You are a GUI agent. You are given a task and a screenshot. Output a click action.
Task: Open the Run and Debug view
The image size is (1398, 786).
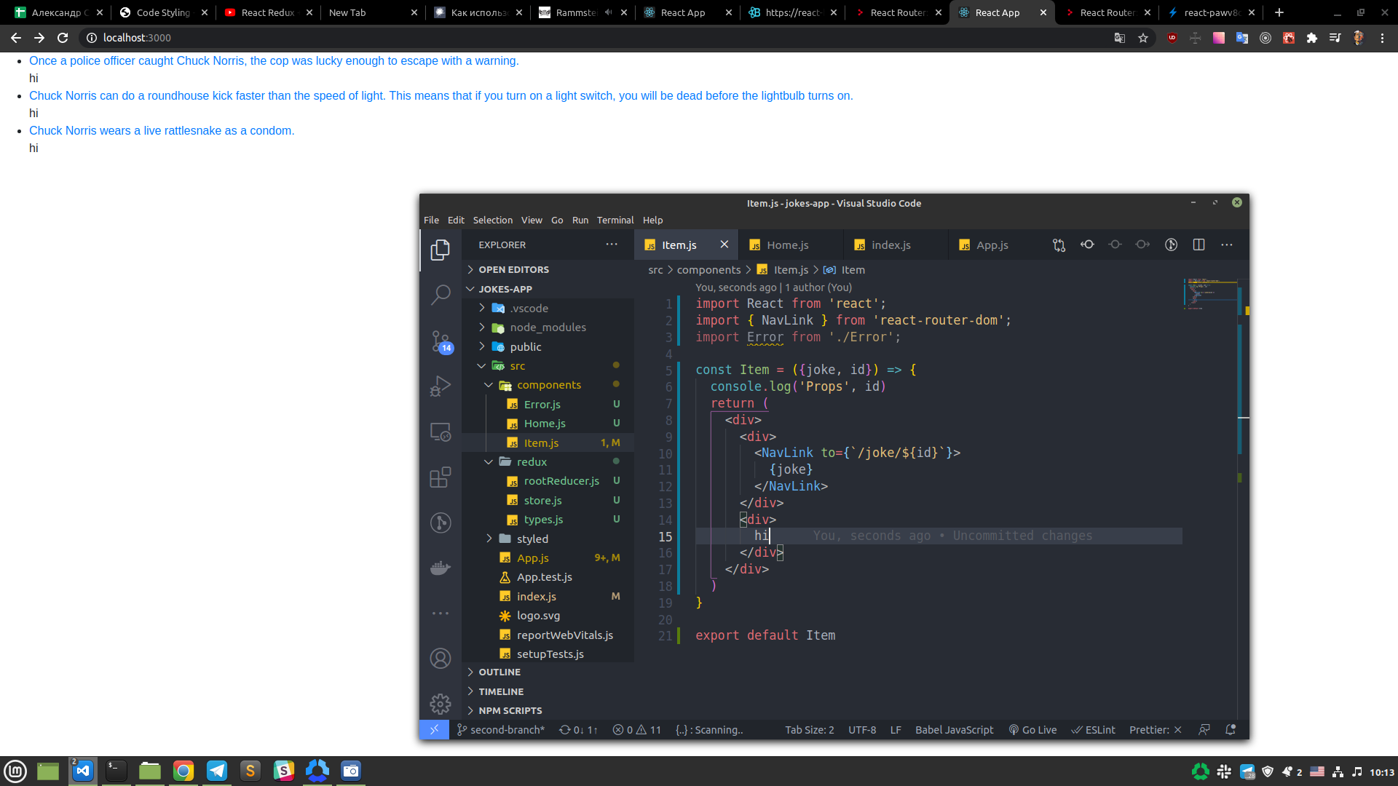pyautogui.click(x=440, y=386)
